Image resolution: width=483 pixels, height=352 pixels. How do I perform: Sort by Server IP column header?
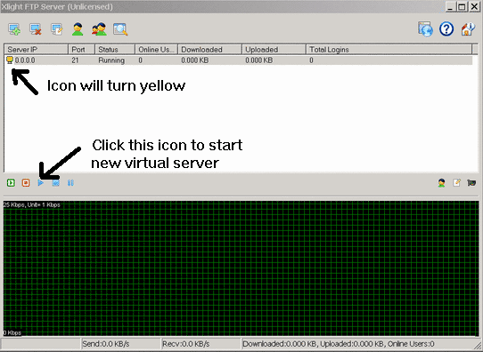click(37, 50)
